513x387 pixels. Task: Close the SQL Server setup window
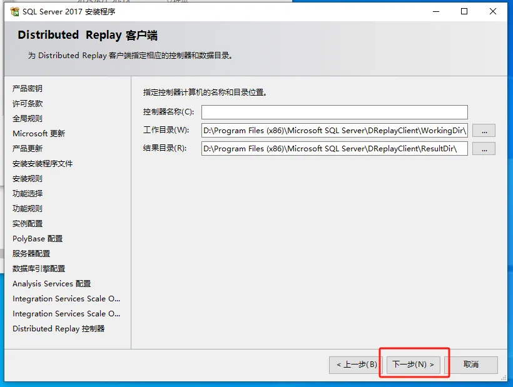point(493,11)
